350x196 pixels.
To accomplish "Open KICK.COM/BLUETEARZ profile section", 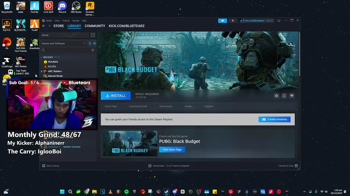I will (127, 26).
